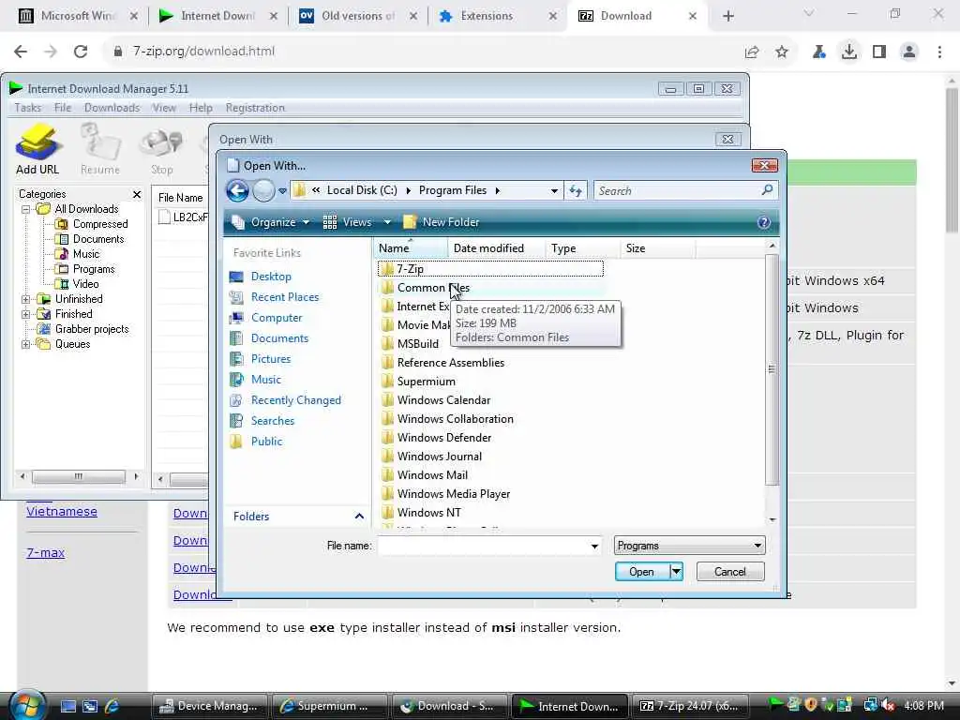Viewport: 960px width, 720px height.
Task: Open Documents in Favorite Links
Action: (279, 338)
